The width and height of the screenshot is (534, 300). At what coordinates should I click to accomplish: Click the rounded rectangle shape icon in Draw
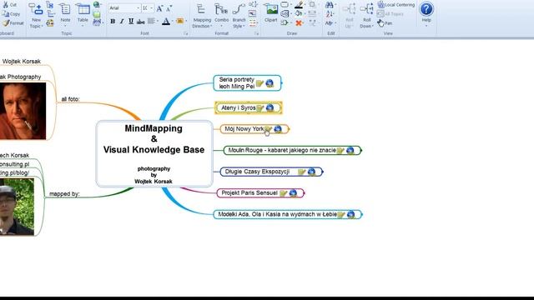(285, 4)
